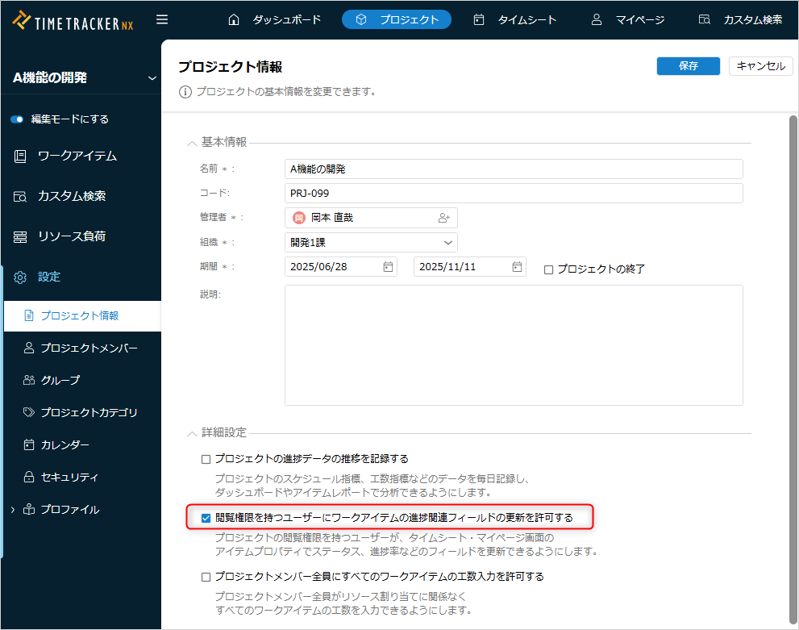Open sidebar カスタム検索 item

click(x=71, y=196)
